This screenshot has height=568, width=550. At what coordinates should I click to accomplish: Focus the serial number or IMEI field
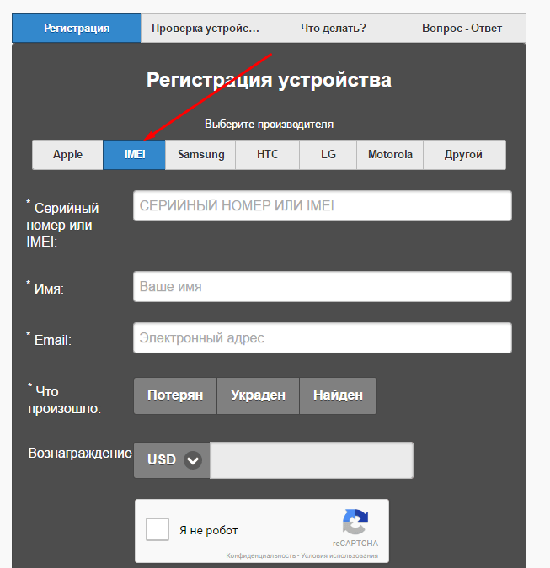(323, 206)
